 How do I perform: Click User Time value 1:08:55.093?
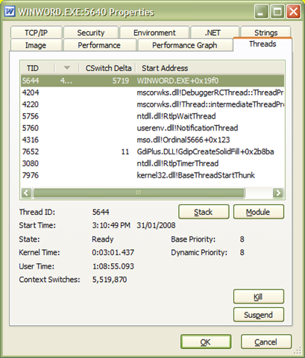coord(113,266)
